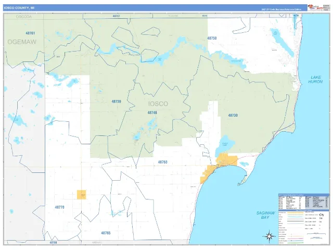The image size is (333, 250).
Task: Click the orange line swatch in legend
Action: tap(296, 213)
